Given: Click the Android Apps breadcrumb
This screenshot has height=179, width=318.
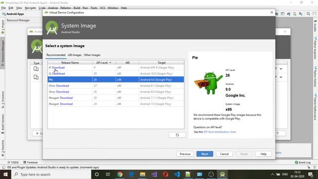Looking at the screenshot, I should click(13, 14).
